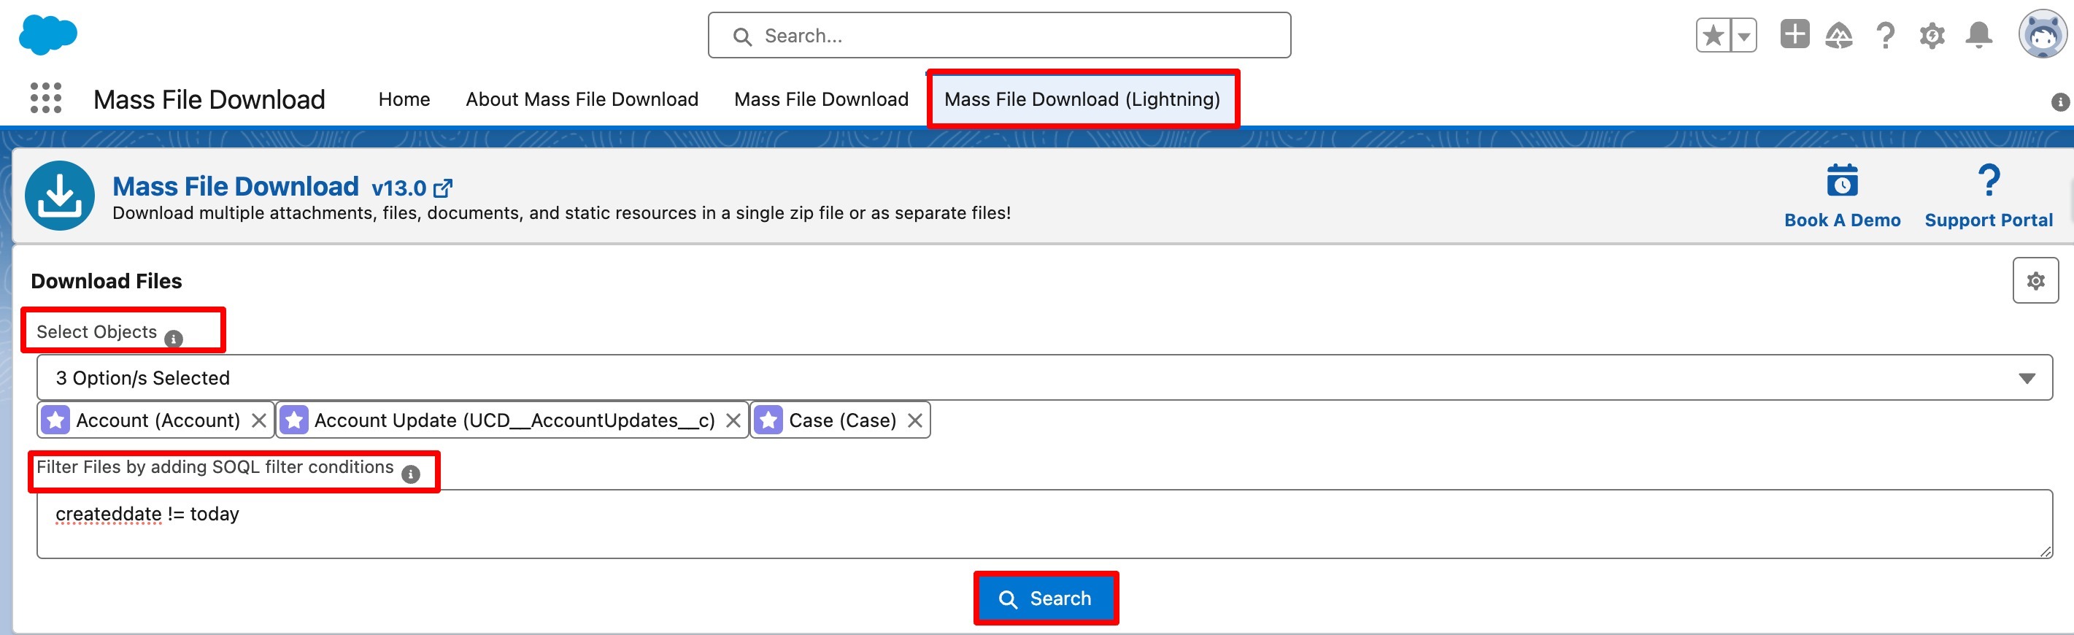
Task: Click the star icon on Account Update pill
Action: [x=294, y=420]
